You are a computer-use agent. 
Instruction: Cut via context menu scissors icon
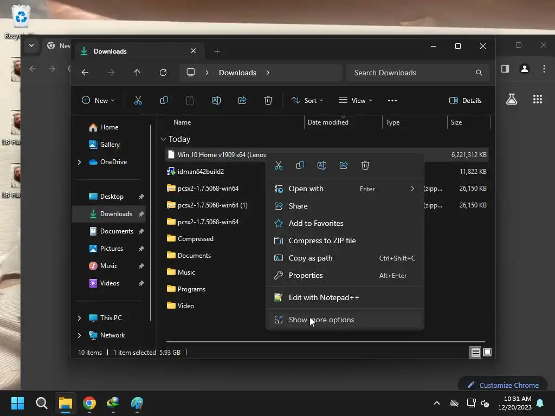tap(279, 165)
